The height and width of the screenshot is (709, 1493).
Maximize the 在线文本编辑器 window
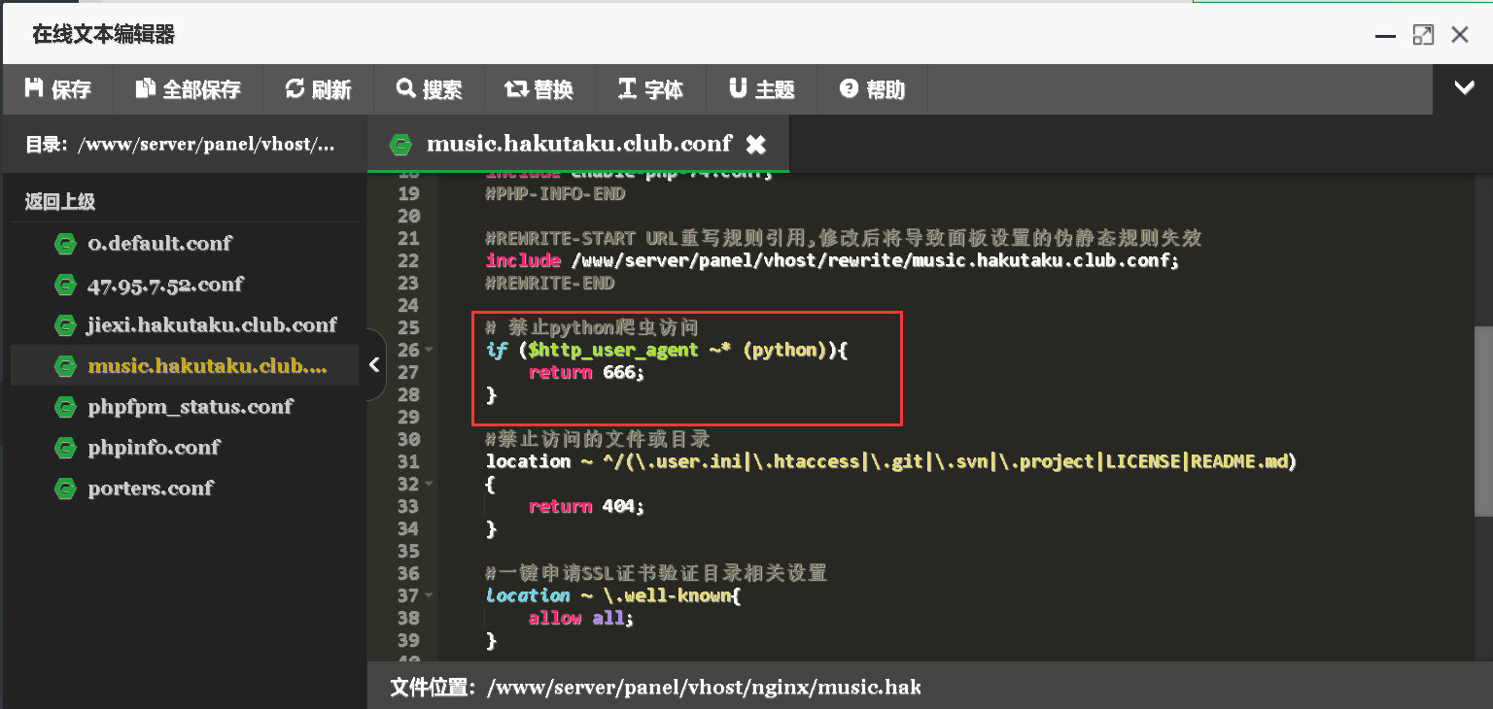[1423, 35]
